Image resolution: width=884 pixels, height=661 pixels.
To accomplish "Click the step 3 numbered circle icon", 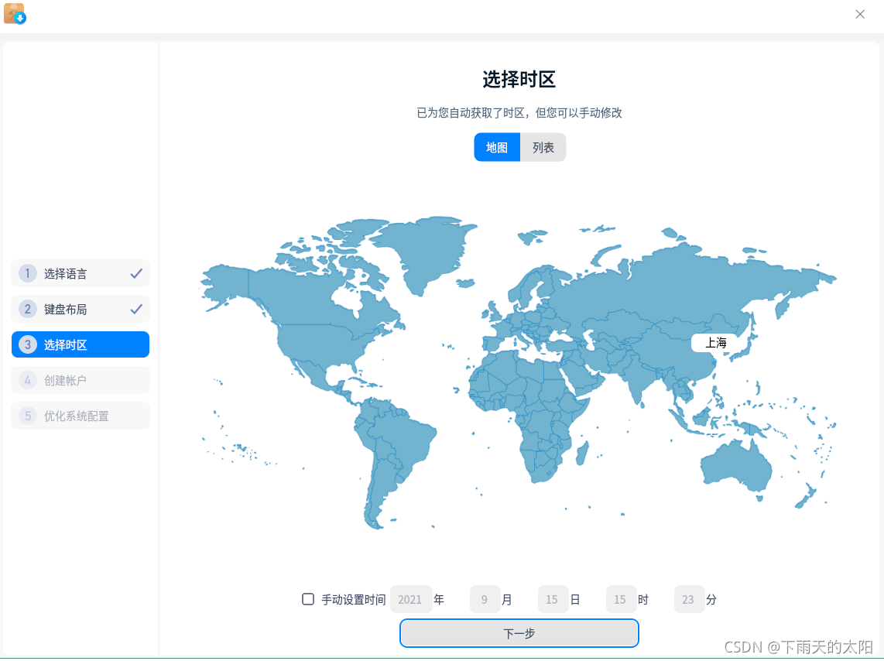I will [x=27, y=344].
